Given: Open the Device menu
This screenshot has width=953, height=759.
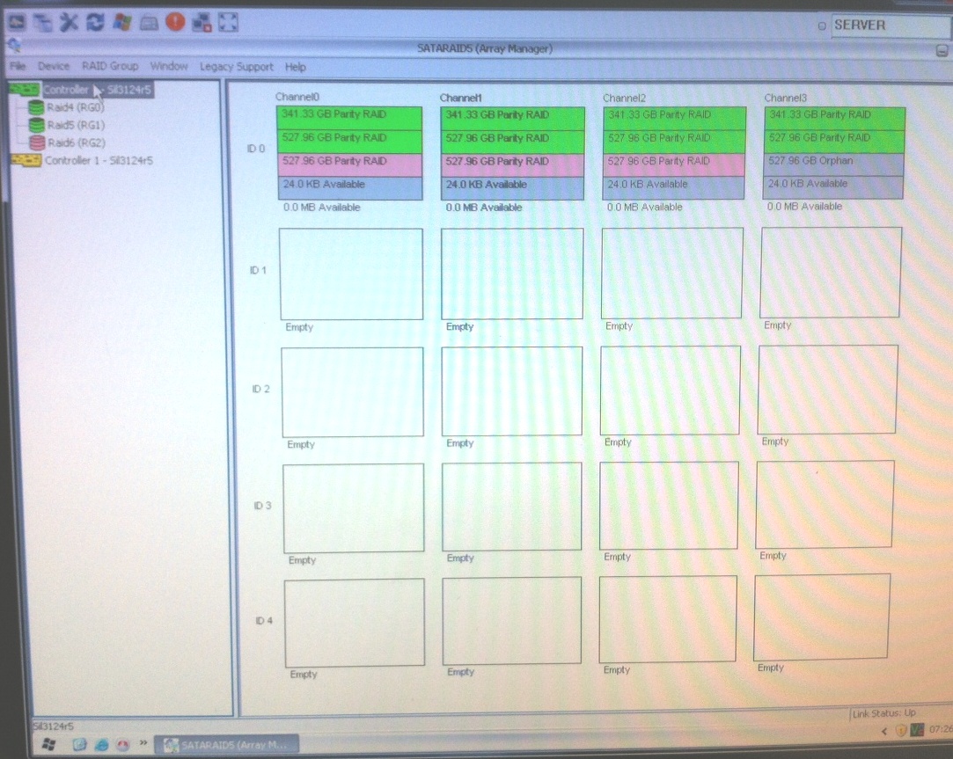Looking at the screenshot, I should pyautogui.click(x=54, y=66).
